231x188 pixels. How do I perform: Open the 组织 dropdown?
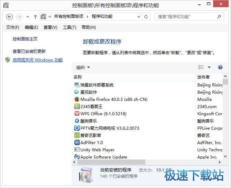(83, 68)
